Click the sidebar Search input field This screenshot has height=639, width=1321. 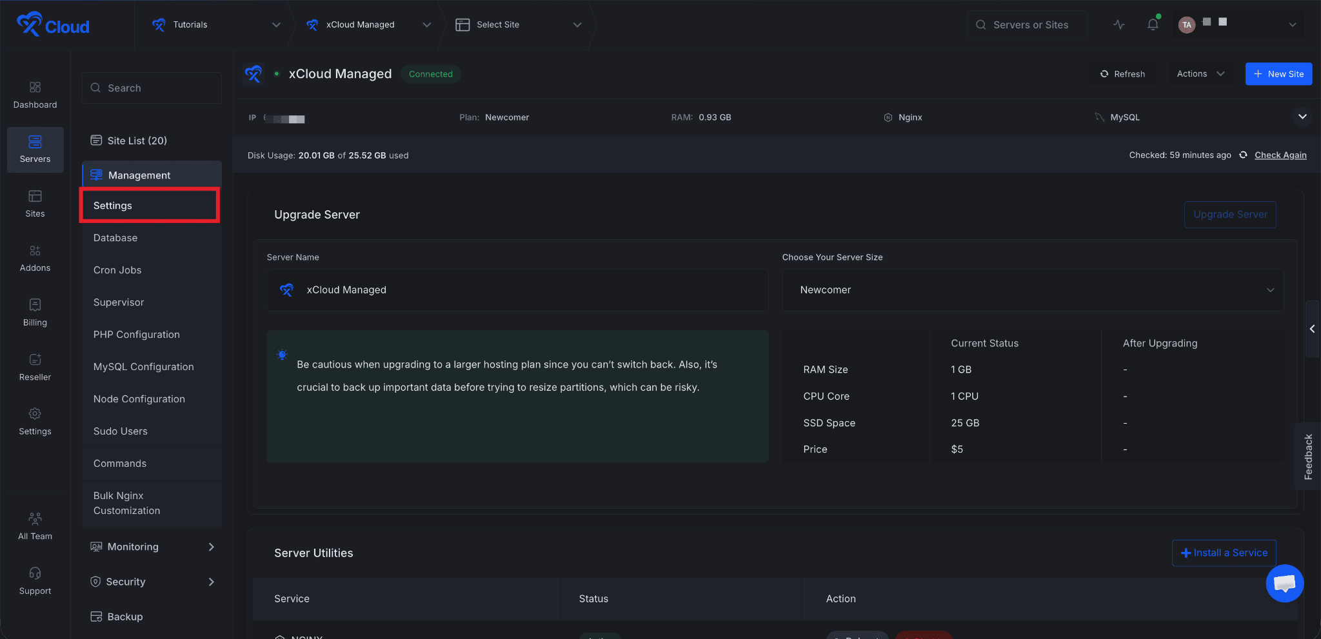(x=152, y=88)
